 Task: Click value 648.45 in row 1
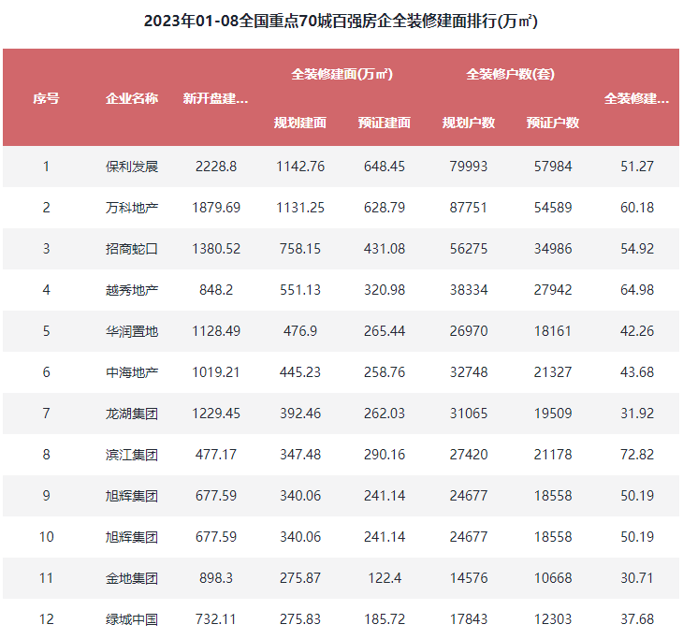click(385, 167)
